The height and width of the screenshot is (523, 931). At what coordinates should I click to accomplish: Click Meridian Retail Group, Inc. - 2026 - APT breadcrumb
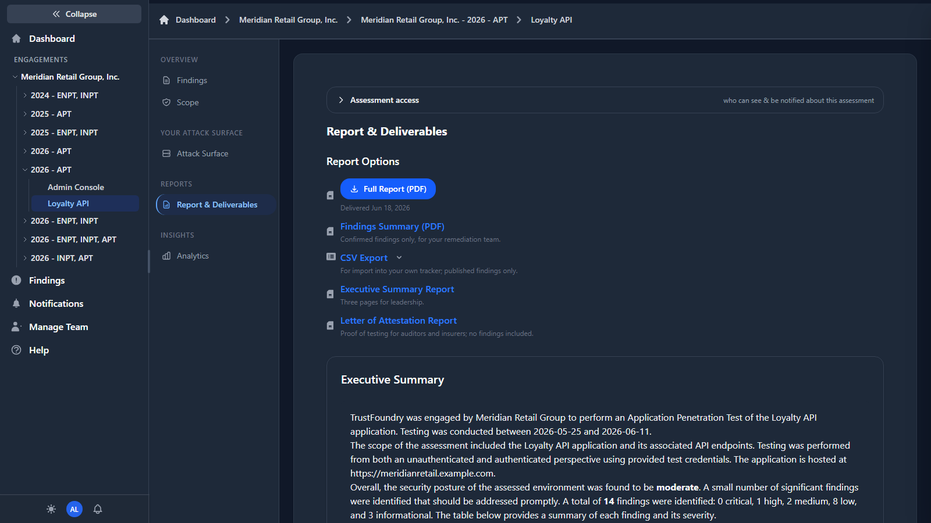434,20
